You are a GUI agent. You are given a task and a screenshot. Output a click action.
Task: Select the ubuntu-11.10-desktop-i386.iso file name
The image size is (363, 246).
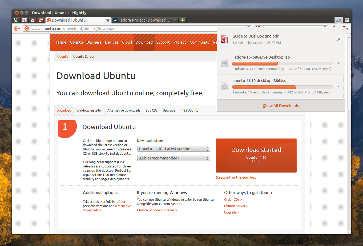(x=259, y=81)
